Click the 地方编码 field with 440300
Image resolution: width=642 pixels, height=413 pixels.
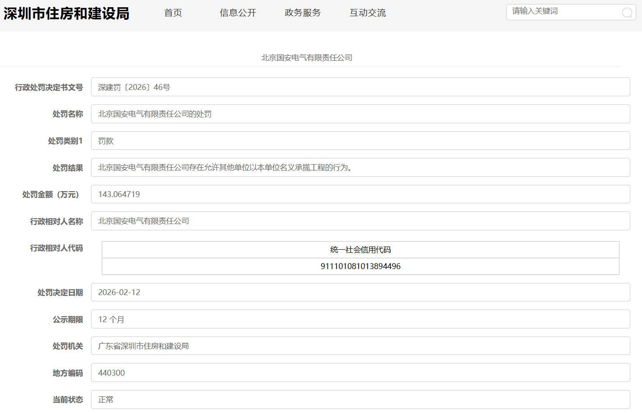point(360,373)
